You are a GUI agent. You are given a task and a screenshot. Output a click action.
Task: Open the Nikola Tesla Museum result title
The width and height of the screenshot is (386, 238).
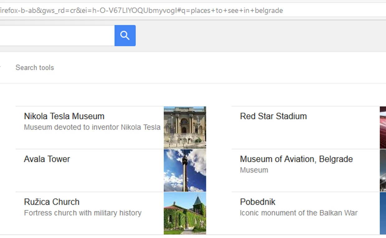pyautogui.click(x=64, y=116)
